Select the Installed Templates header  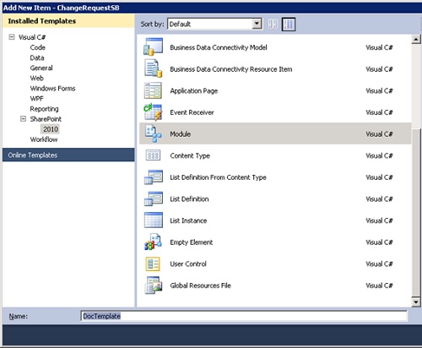click(68, 21)
